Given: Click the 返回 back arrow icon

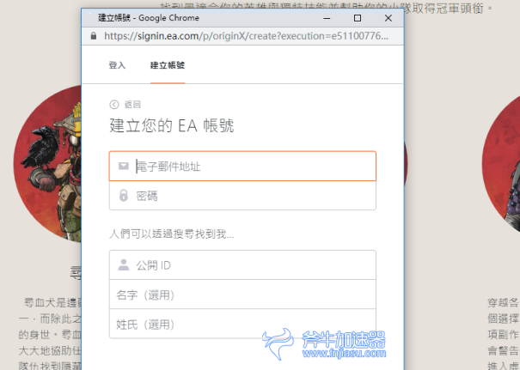Looking at the screenshot, I should pyautogui.click(x=114, y=105).
